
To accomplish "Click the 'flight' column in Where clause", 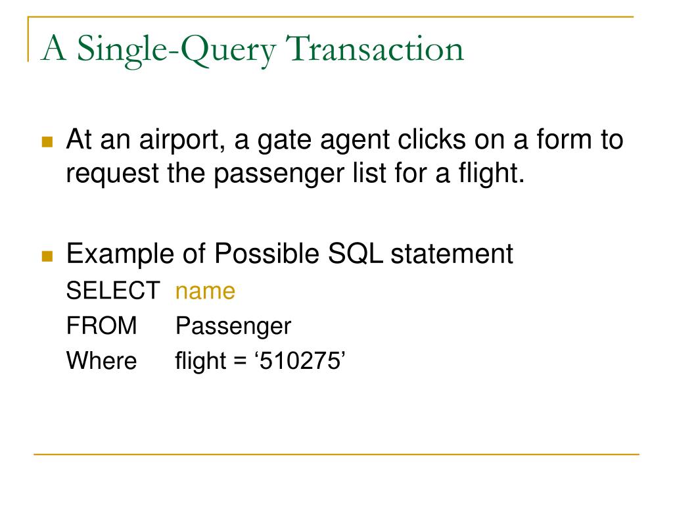I will 200,361.
